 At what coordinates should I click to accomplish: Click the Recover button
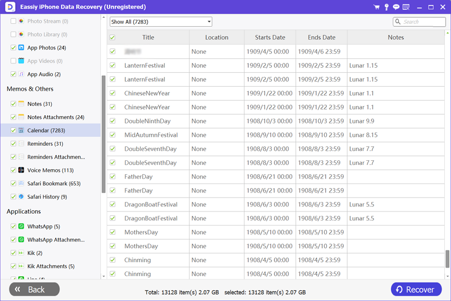[416, 289]
